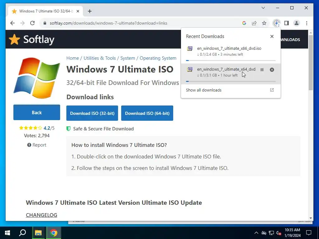This screenshot has height=239, width=319.
Task: Click the Back button
Action: point(37,112)
